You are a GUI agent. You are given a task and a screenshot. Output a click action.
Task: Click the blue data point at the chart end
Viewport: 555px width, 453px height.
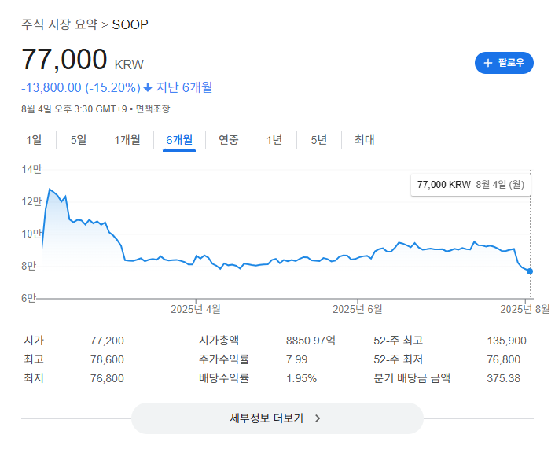pos(530,271)
